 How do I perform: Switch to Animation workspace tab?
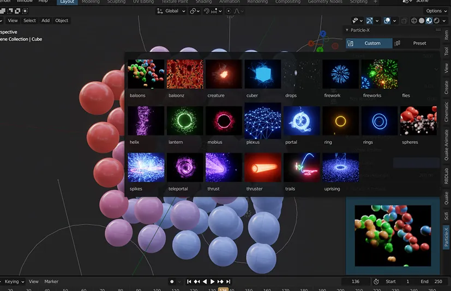click(230, 2)
